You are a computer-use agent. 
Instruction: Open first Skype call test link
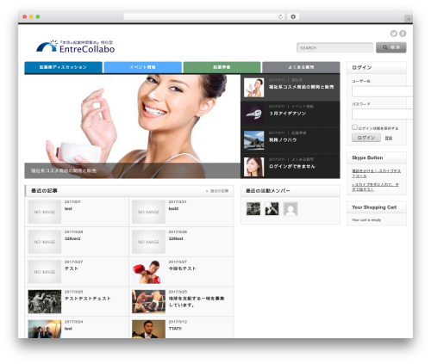[x=376, y=173]
